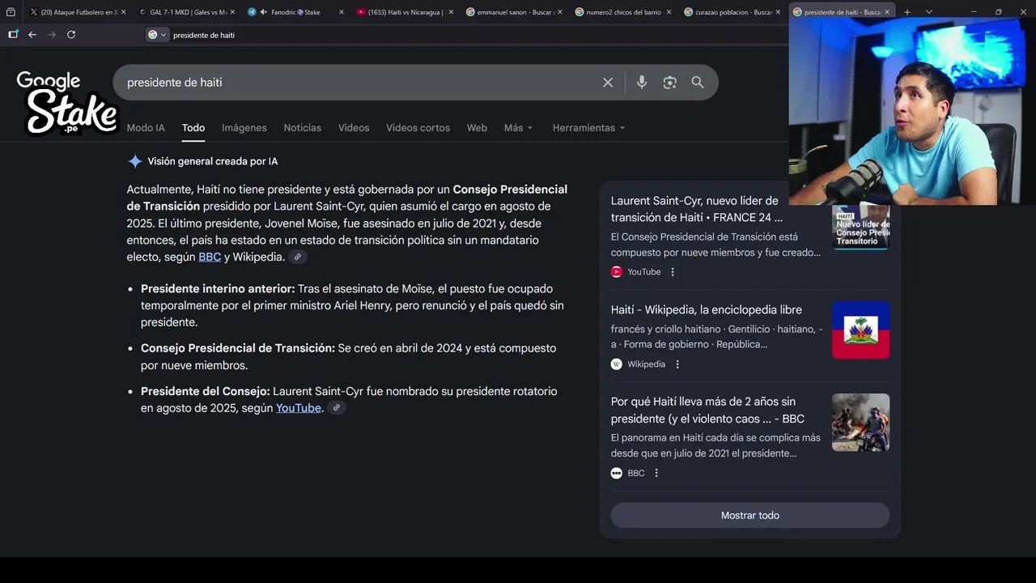Viewport: 1036px width, 583px height.
Task: Close the emmanuel sanon tab
Action: tap(560, 12)
